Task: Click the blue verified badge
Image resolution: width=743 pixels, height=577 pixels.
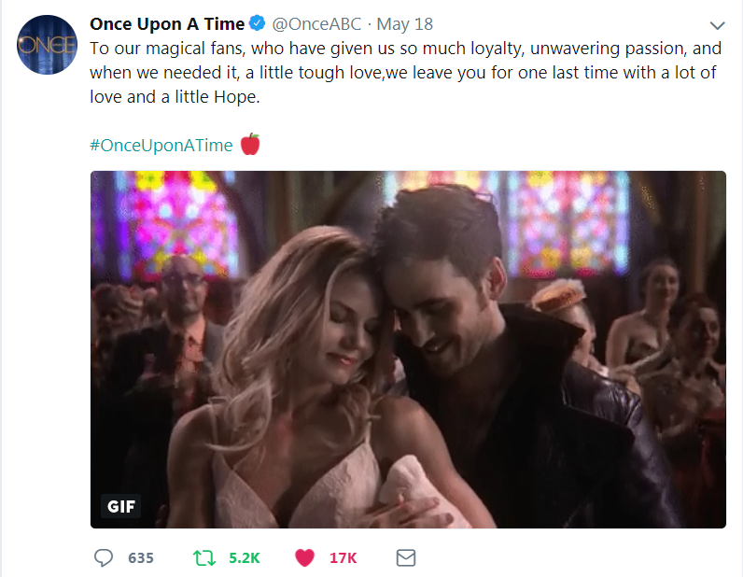Action: coord(257,24)
